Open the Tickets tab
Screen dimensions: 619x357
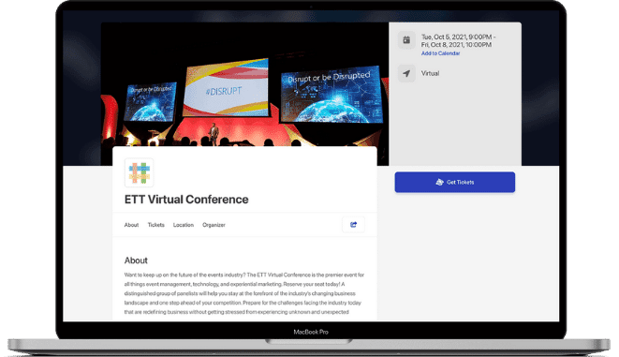pyautogui.click(x=156, y=225)
